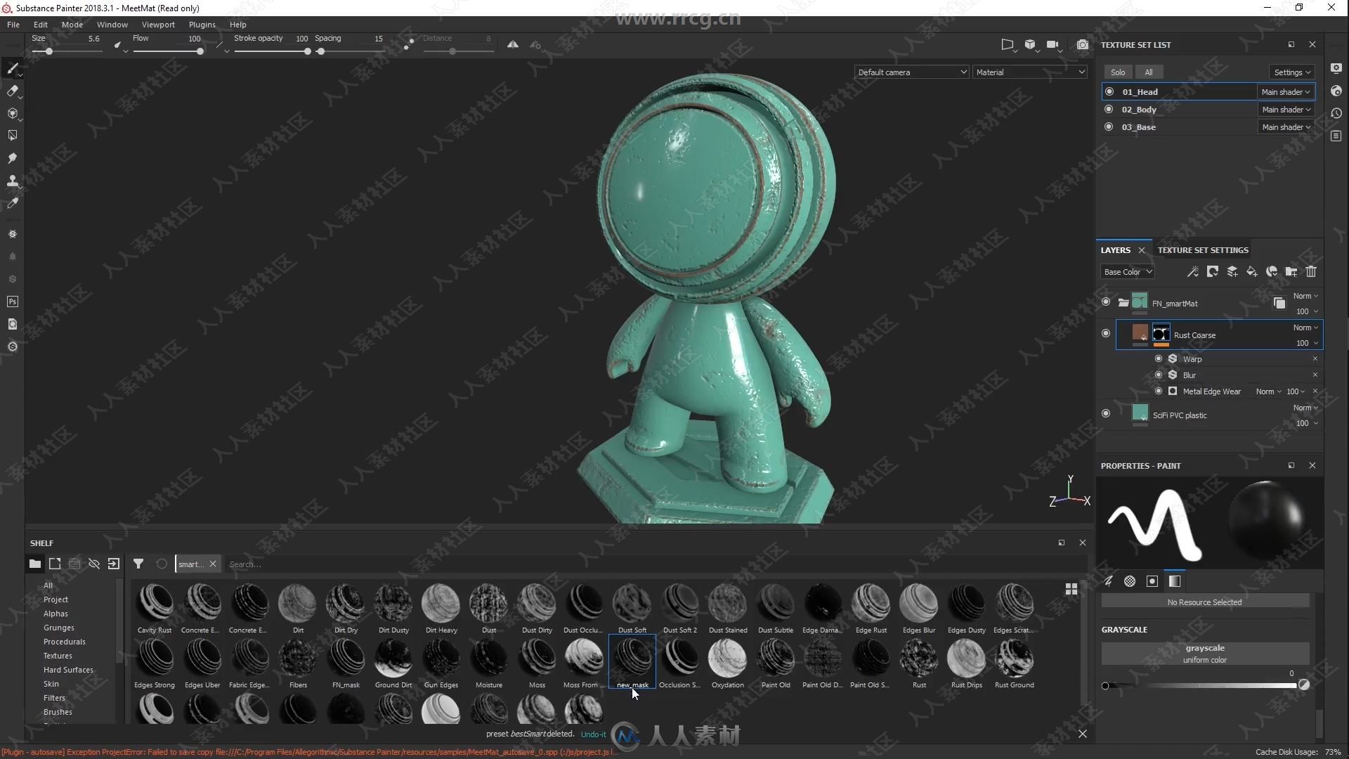1349x759 pixels.
Task: Add effect with magic wand icon
Action: coord(1192,271)
